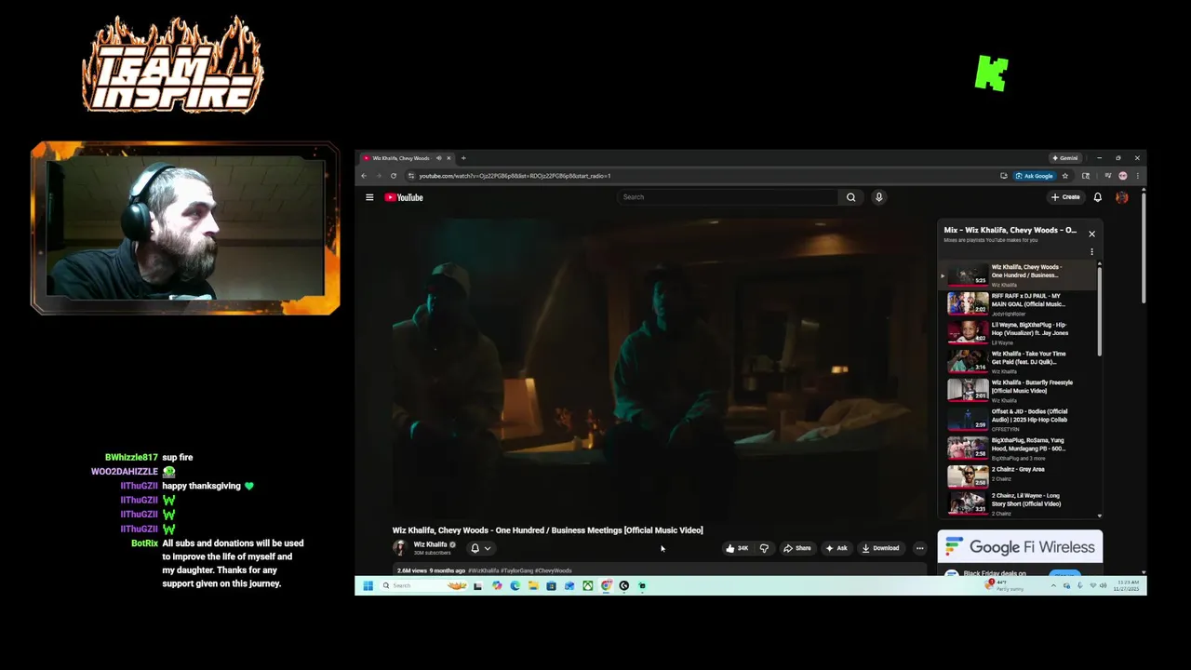Start voice search with the microphone
Screen dimensions: 1191x670
(878, 197)
